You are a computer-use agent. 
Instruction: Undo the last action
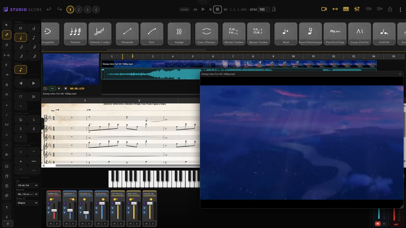coord(49,9)
